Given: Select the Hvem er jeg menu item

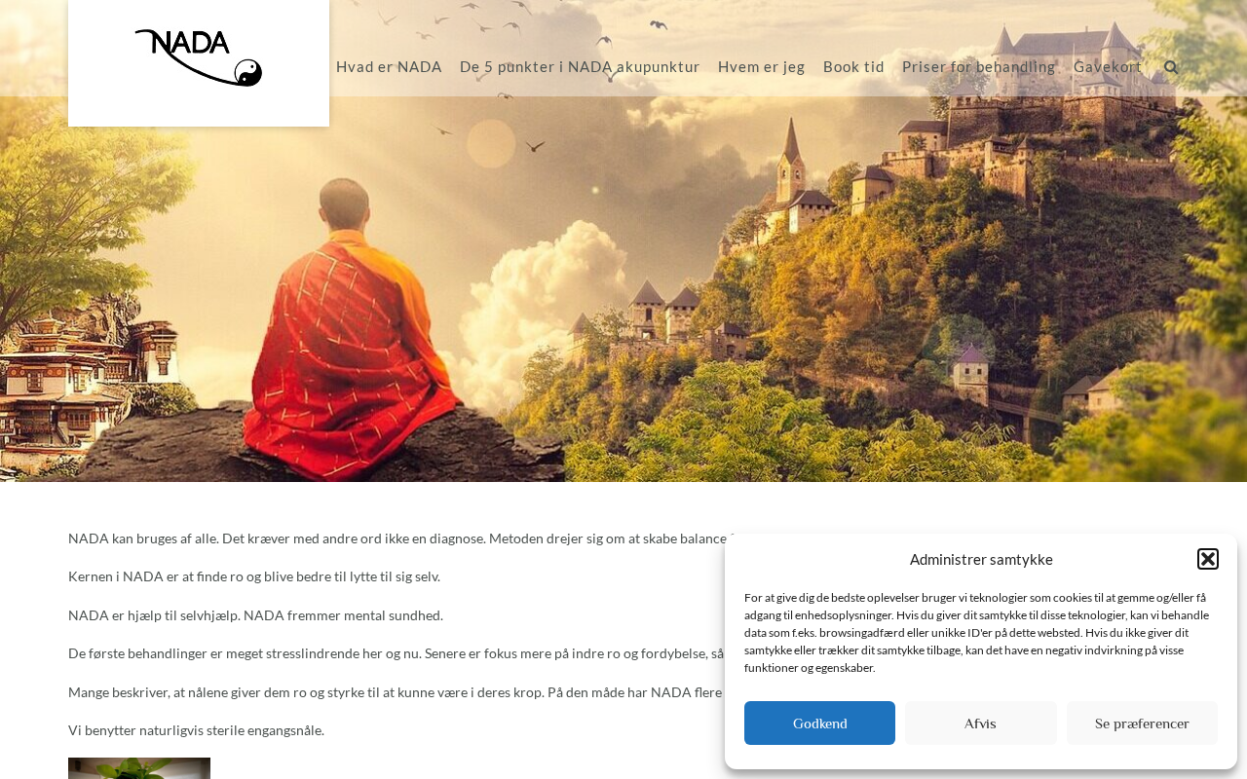Looking at the screenshot, I should [762, 66].
